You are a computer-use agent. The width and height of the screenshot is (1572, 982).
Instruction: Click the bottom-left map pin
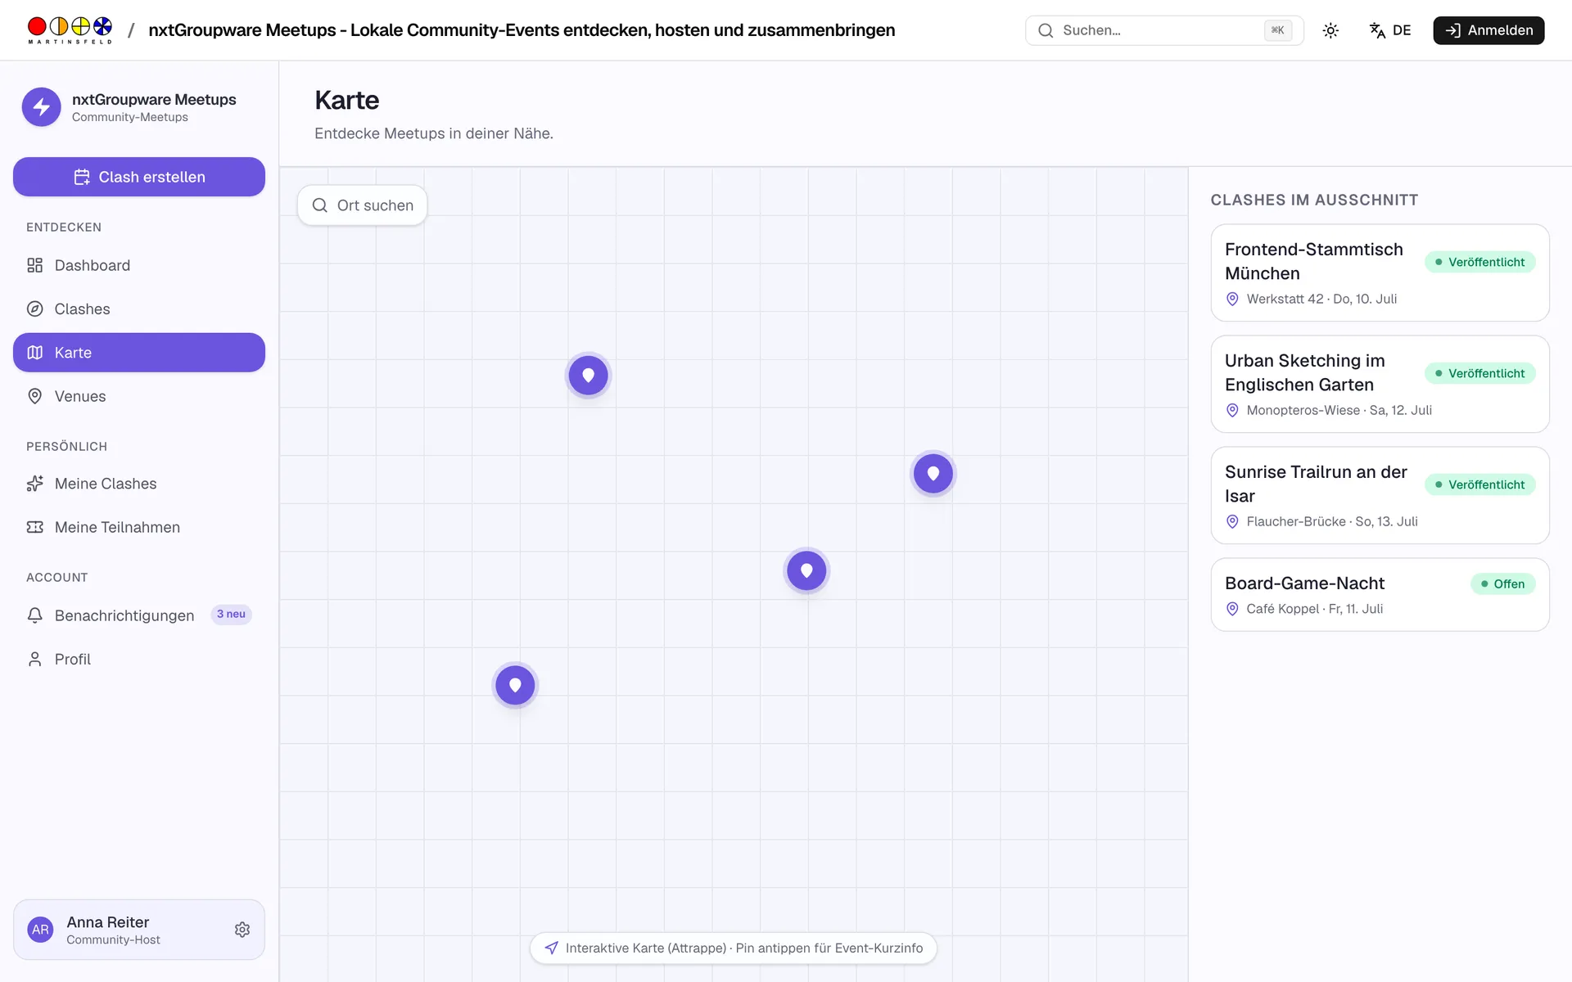click(515, 685)
